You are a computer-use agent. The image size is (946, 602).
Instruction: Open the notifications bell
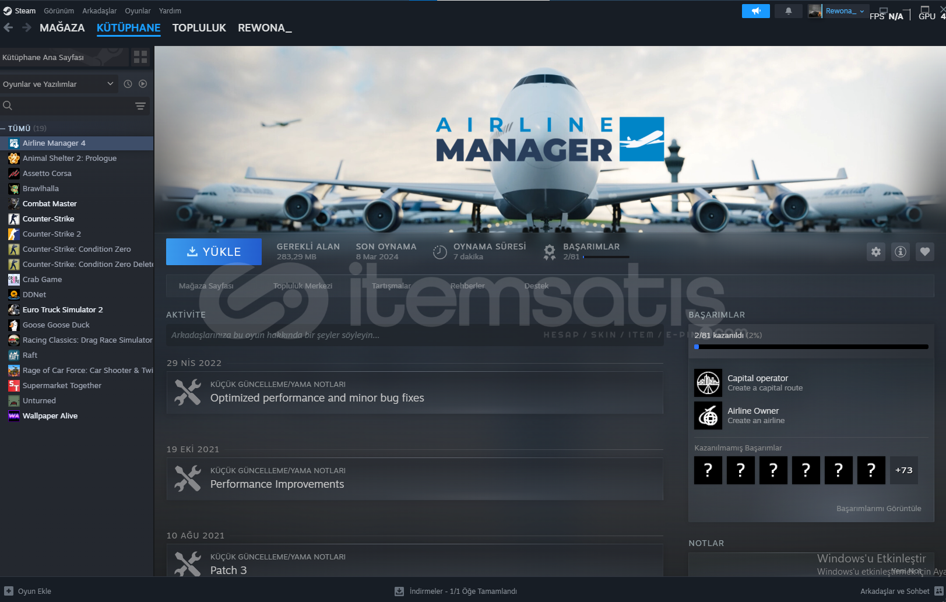(789, 11)
